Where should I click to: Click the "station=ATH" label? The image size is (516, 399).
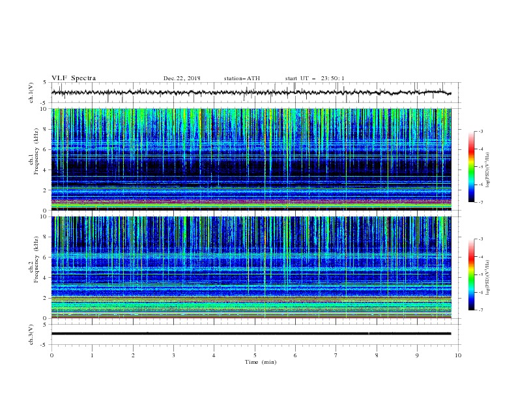[x=242, y=78]
